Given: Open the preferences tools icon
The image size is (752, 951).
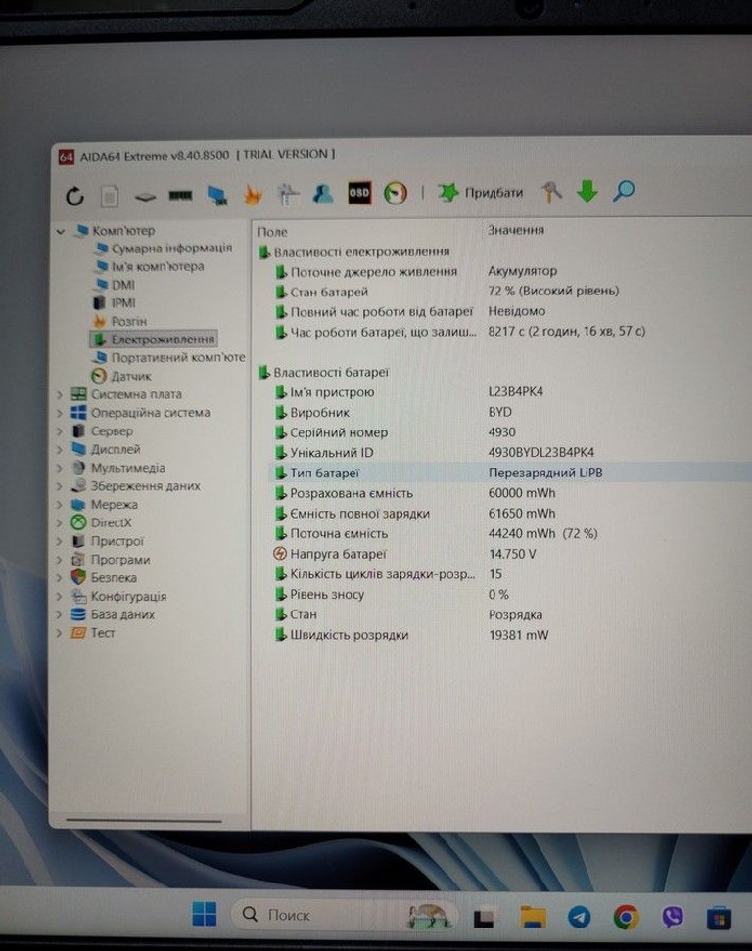Looking at the screenshot, I should (551, 192).
